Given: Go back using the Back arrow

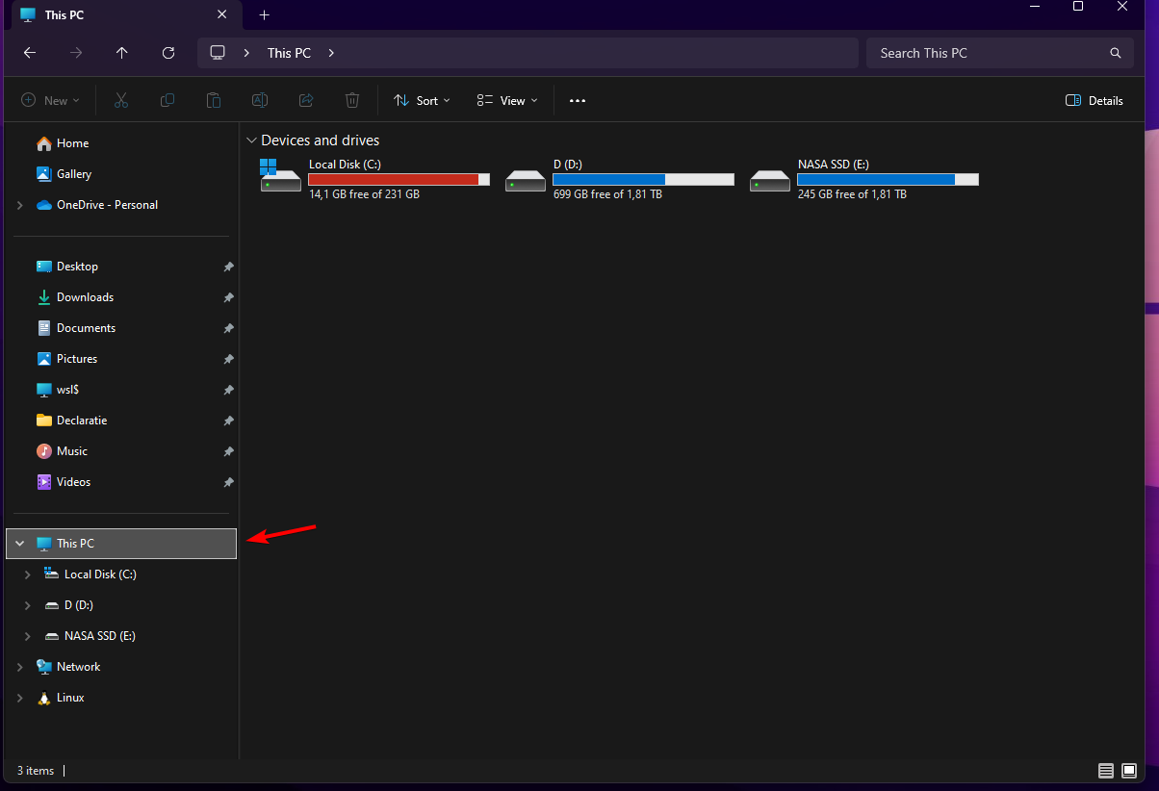Looking at the screenshot, I should [30, 53].
